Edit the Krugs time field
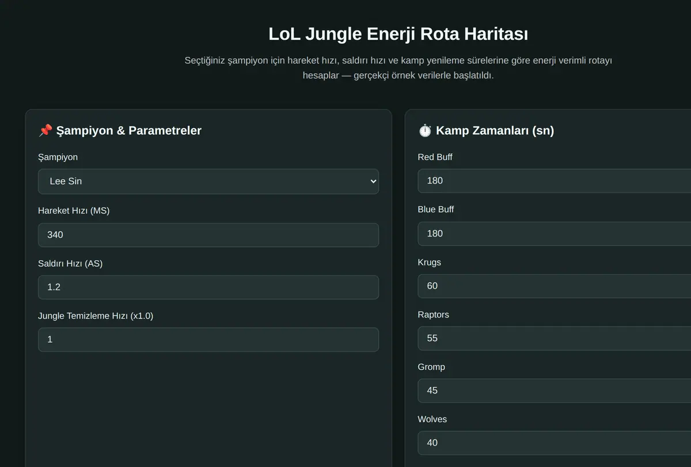The width and height of the screenshot is (691, 467). (x=555, y=286)
